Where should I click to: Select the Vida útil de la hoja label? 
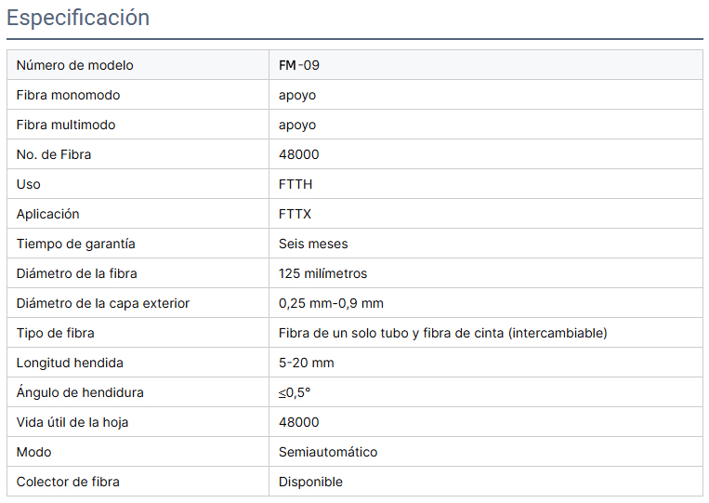coord(72,422)
